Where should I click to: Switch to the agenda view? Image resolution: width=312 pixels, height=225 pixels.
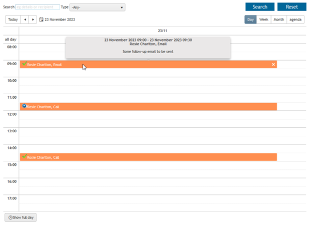point(295,20)
